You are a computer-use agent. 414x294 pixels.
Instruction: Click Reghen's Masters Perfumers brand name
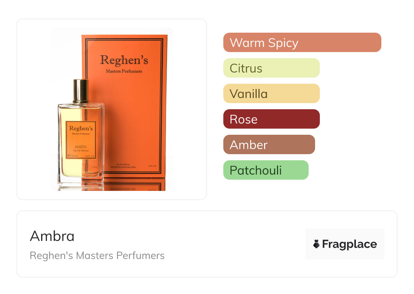point(97,256)
